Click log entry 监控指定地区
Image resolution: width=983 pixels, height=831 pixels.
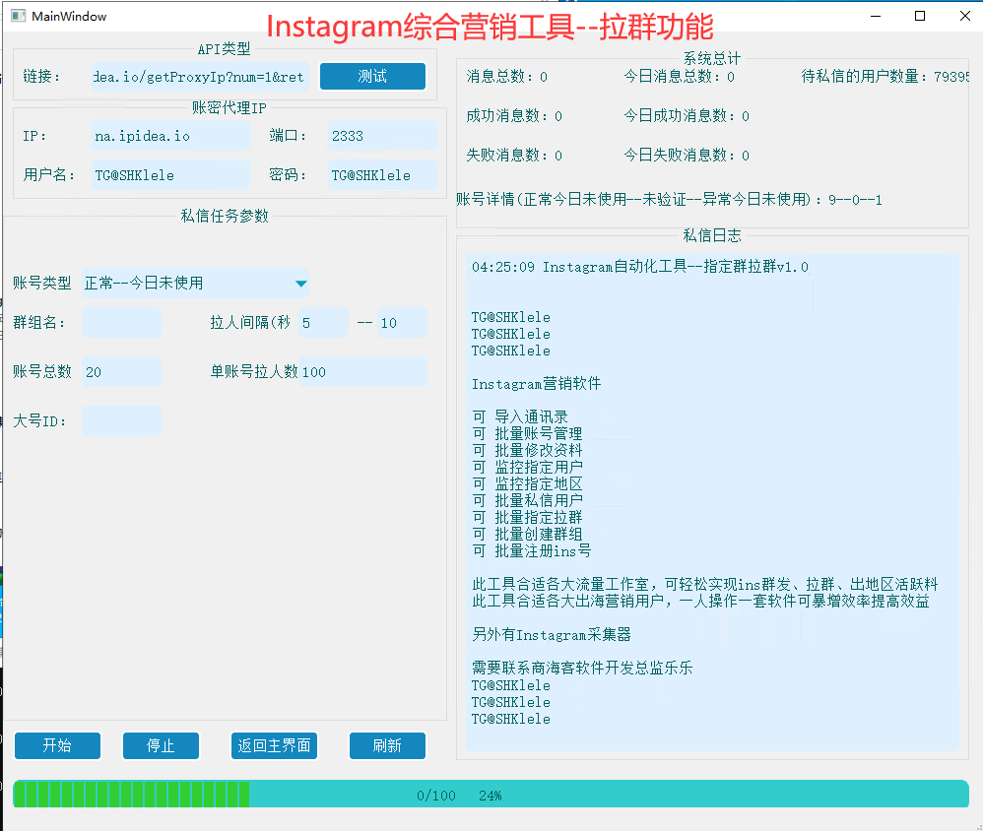[x=527, y=483]
